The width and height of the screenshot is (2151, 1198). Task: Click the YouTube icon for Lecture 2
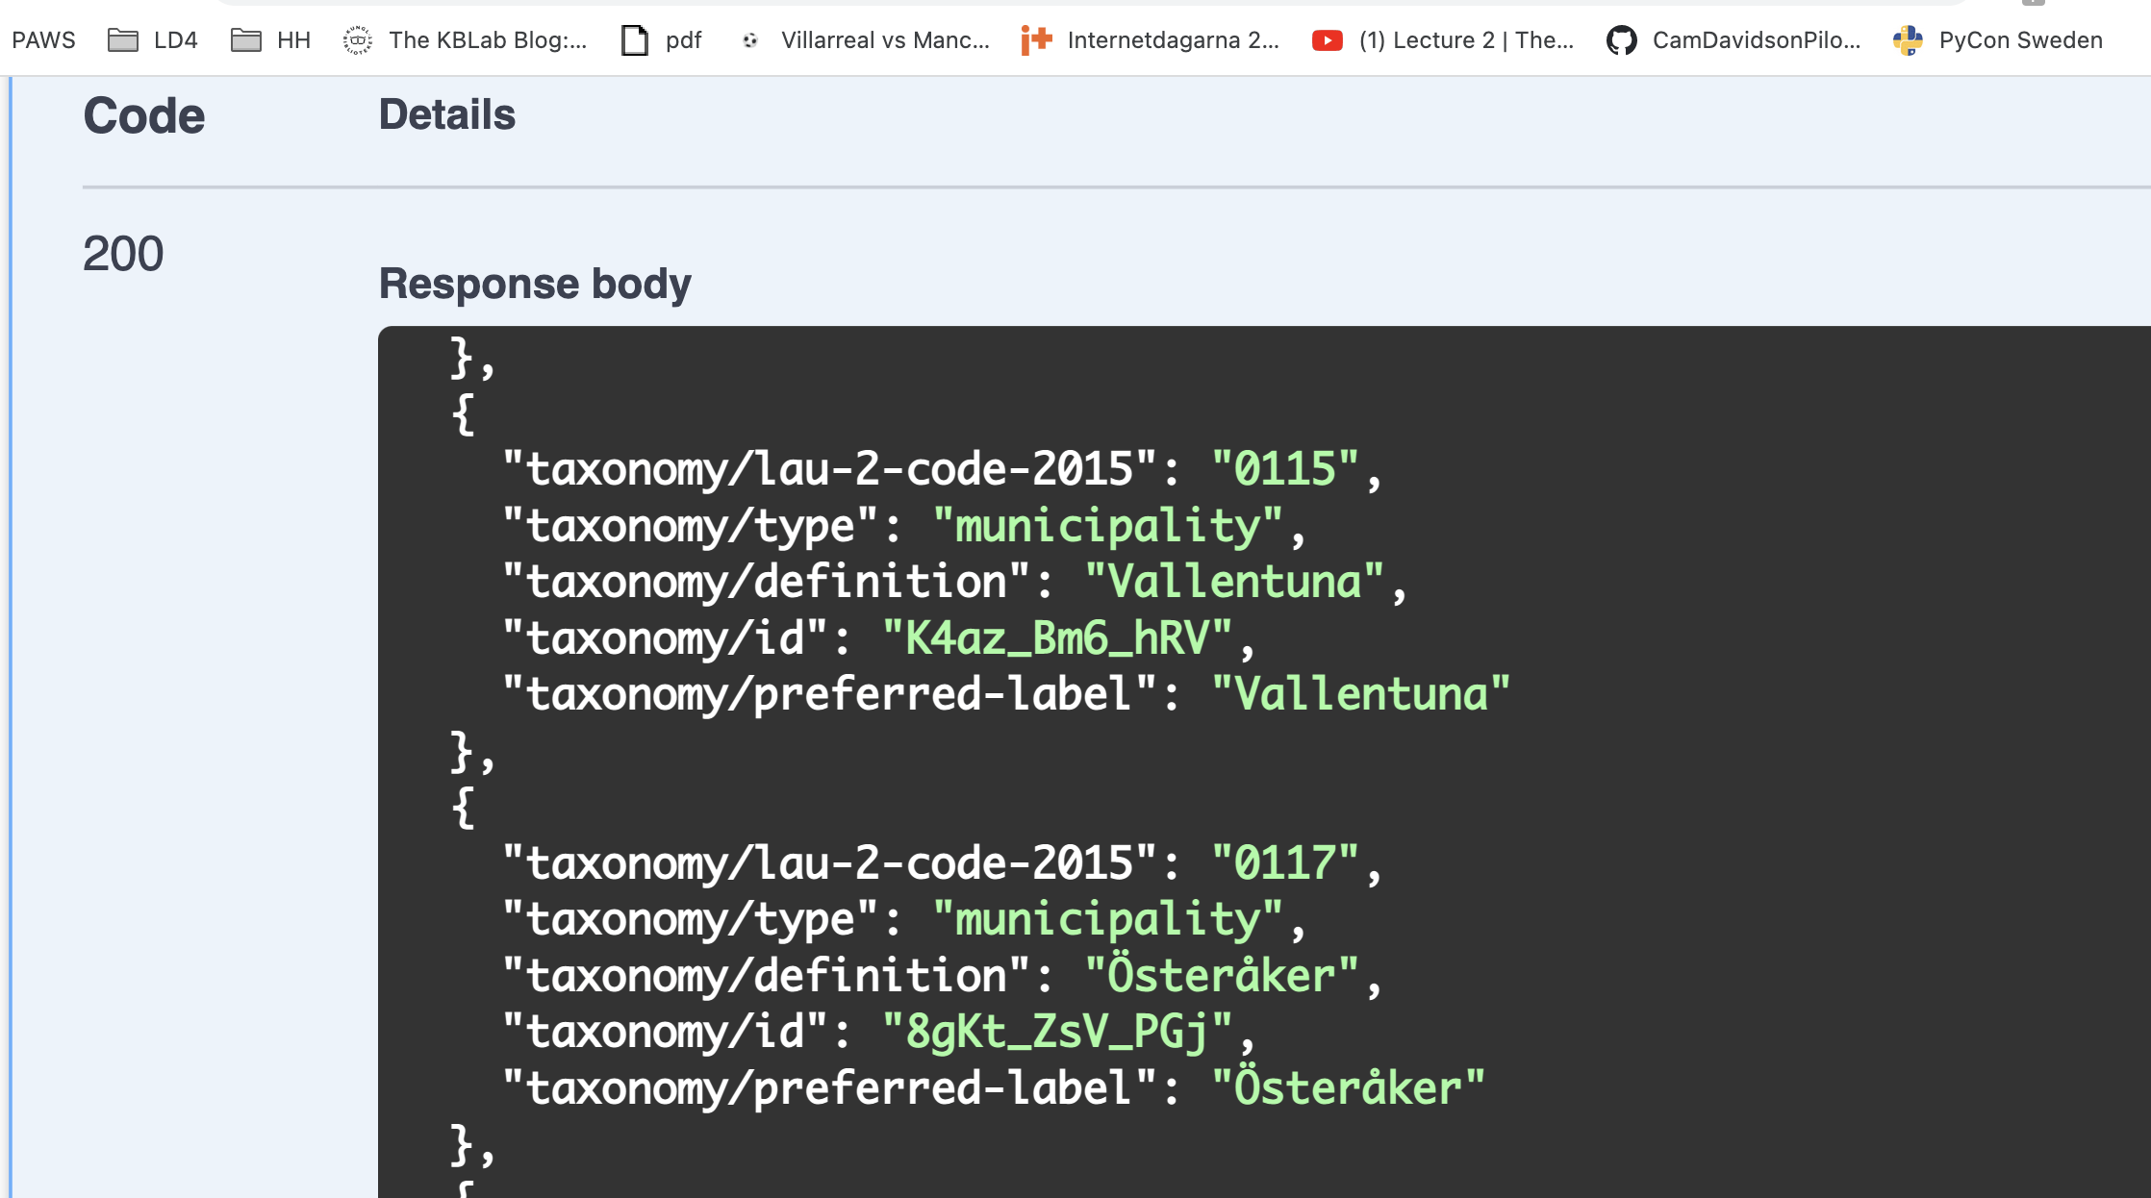click(1328, 40)
